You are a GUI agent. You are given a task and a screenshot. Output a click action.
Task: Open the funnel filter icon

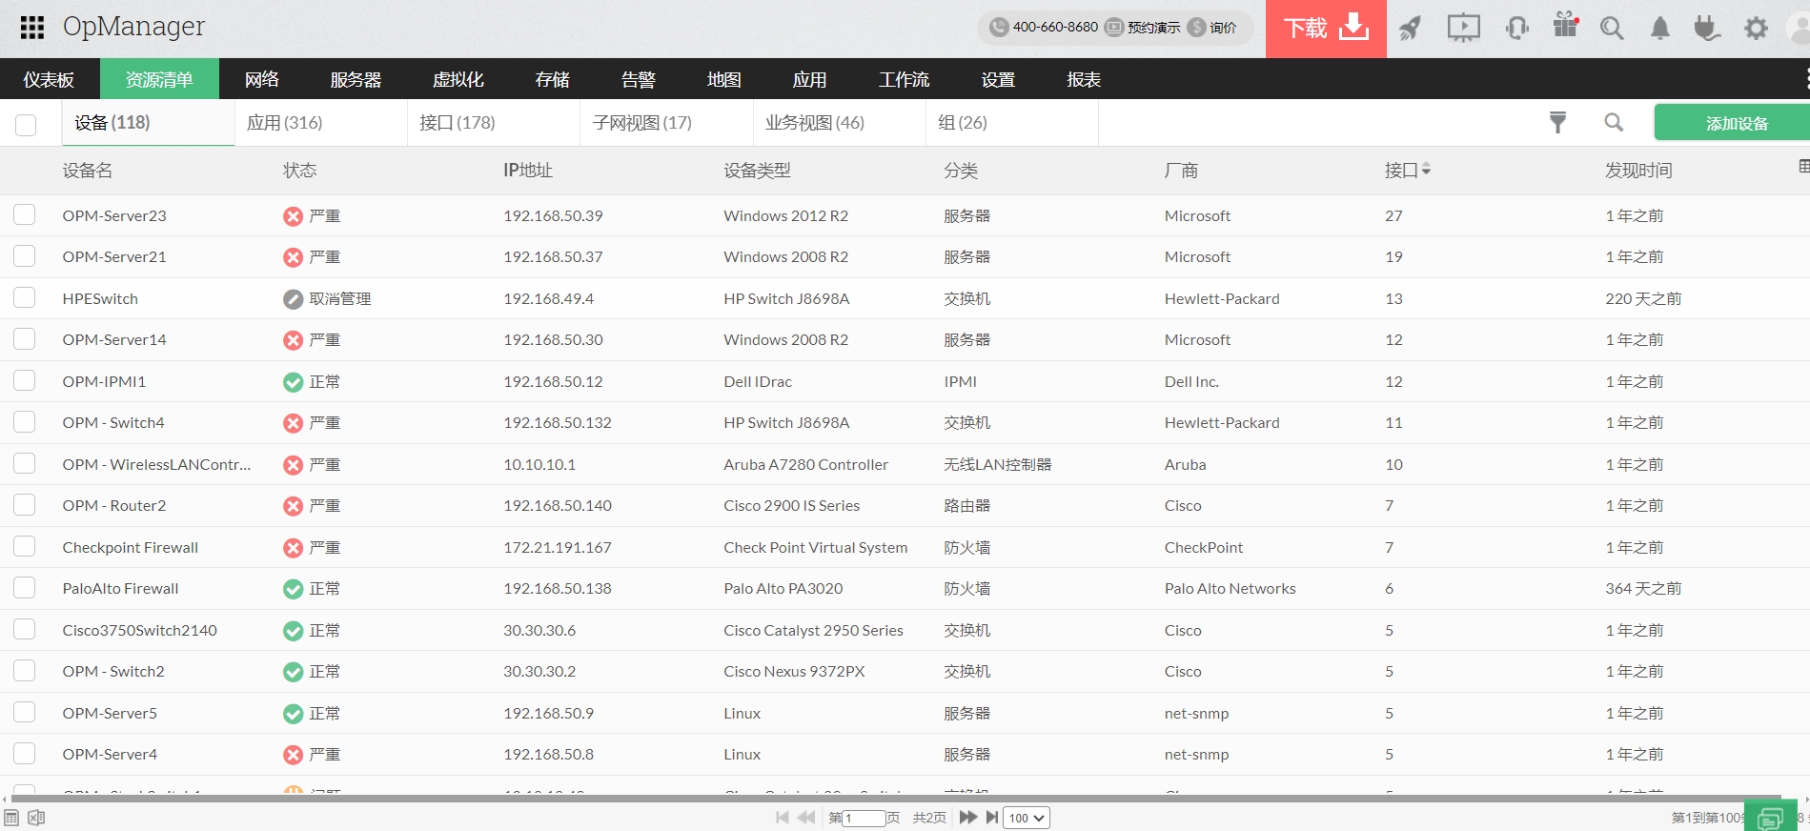point(1557,122)
